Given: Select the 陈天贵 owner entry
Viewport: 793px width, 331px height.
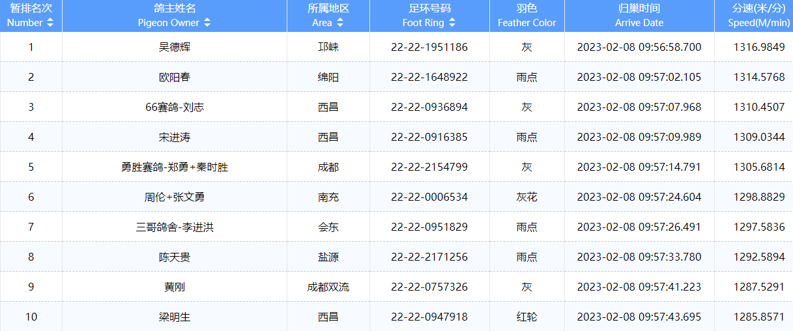Looking at the screenshot, I should coord(175,257).
